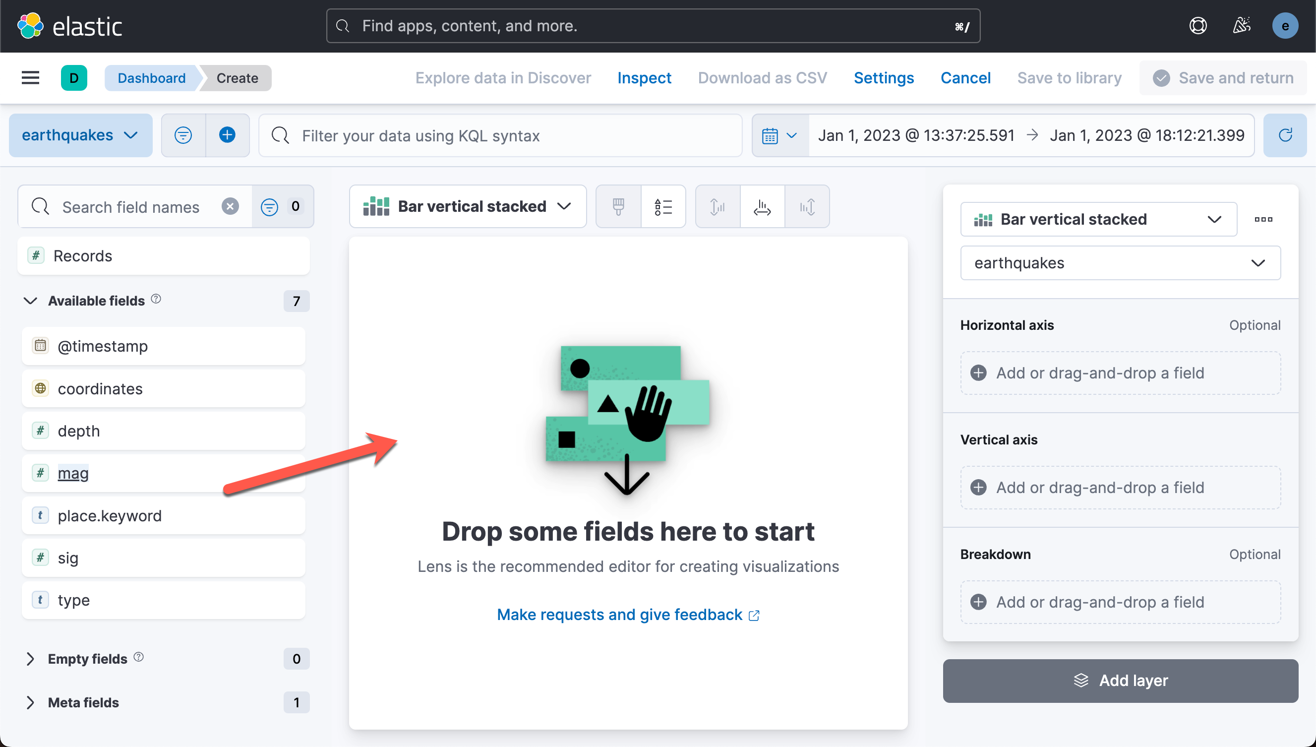1316x747 pixels.
Task: Select the mag field
Action: tap(73, 473)
